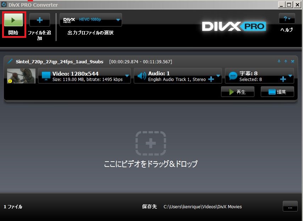
Task: Click the Selected: 8 subtitles text
Action: [250, 79]
